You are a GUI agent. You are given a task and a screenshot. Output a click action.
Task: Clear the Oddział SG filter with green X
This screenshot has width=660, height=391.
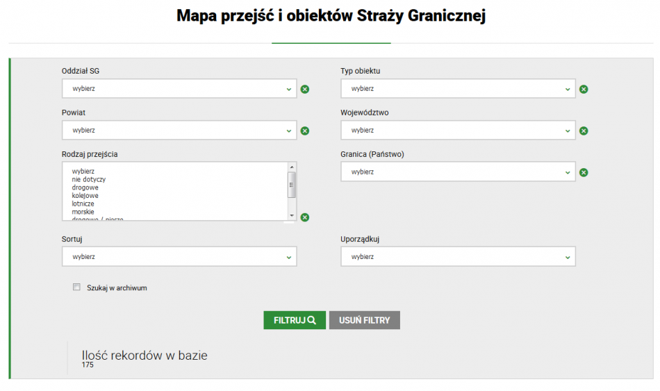(305, 89)
